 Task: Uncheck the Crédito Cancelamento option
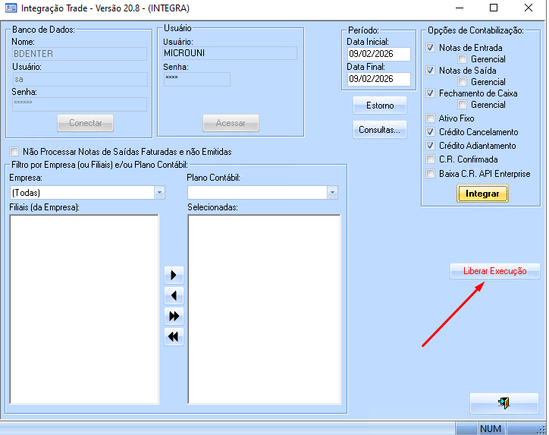tap(431, 132)
